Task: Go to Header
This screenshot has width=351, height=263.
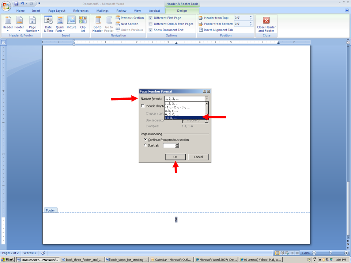Action: 97,24
